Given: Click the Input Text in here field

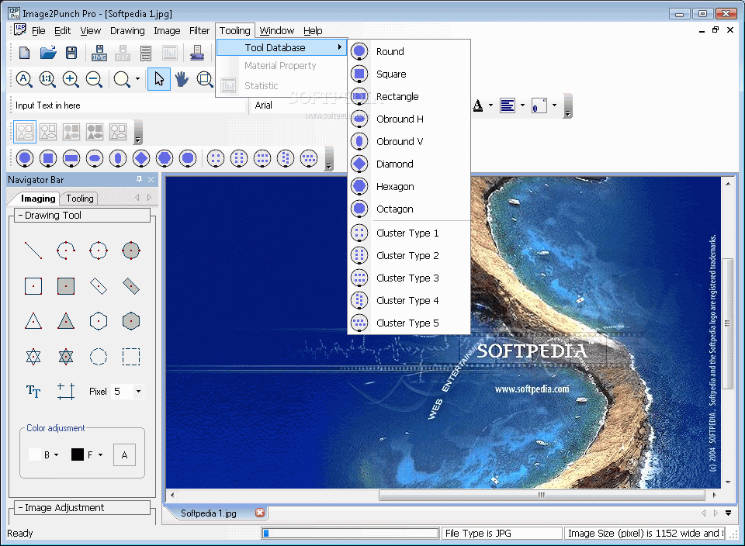Looking at the screenshot, I should 128,105.
